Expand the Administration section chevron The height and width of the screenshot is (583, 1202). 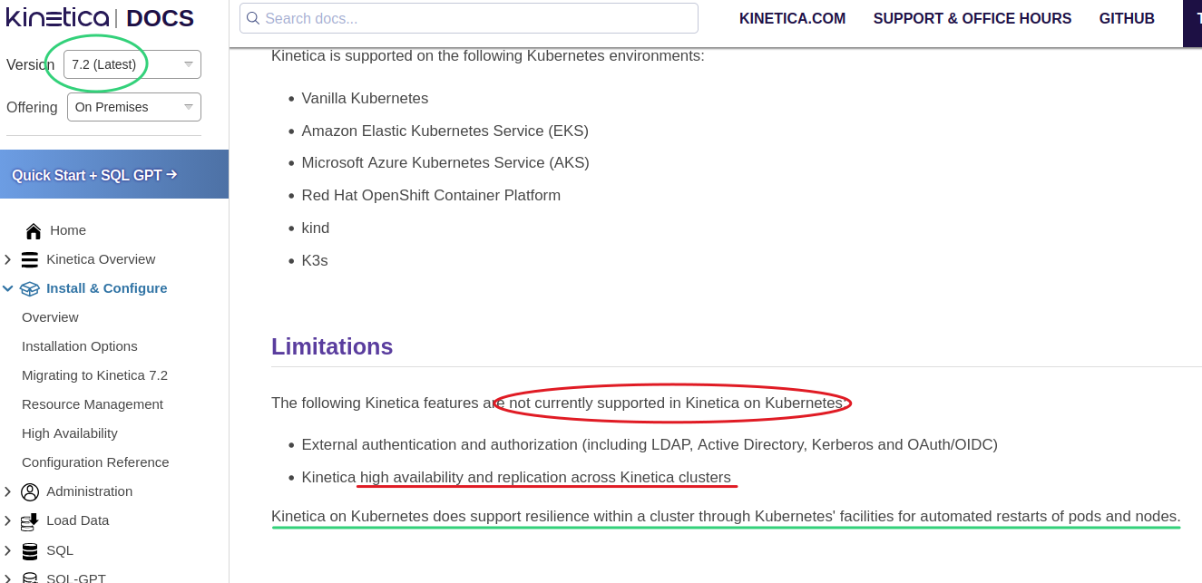(x=8, y=491)
